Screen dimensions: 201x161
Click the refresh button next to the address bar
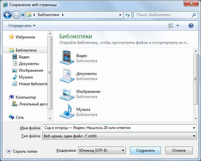[x=127, y=15]
